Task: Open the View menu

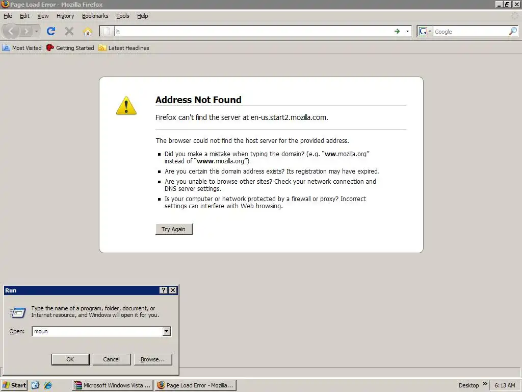Action: 43,16
